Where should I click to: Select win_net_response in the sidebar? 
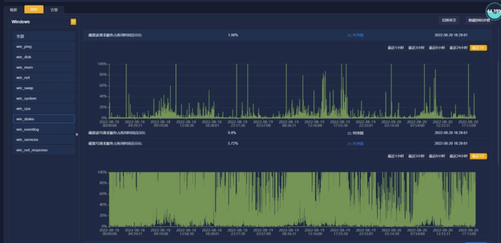(44, 150)
